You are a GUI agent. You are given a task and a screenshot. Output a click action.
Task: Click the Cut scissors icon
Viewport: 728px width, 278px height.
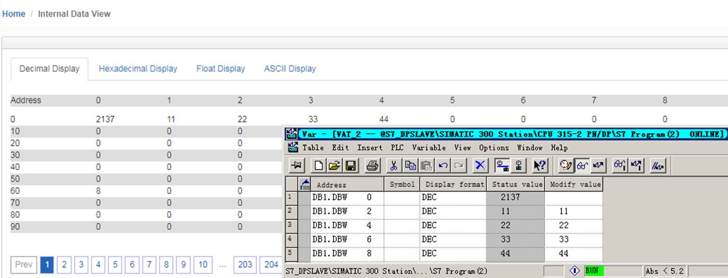(x=393, y=166)
